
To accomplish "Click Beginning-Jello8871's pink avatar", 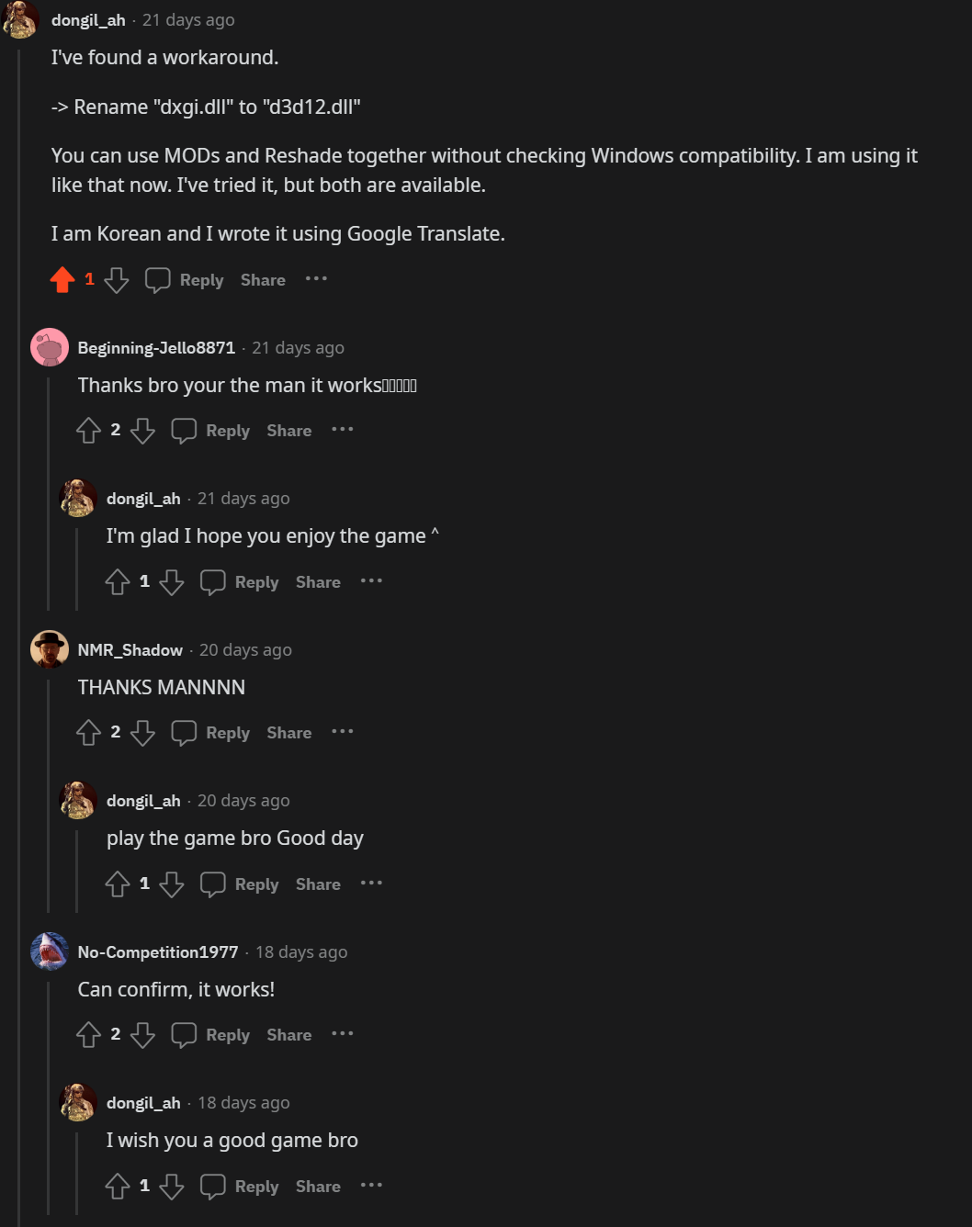I will 50,348.
